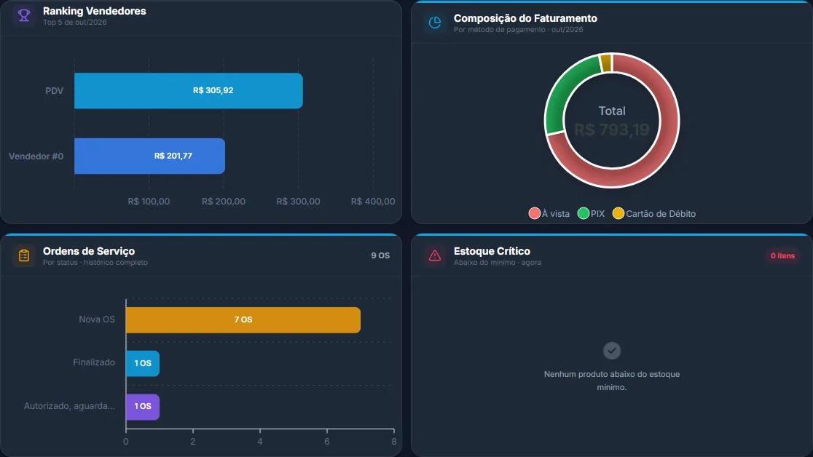Click the Composição do Faturamento heading

525,18
